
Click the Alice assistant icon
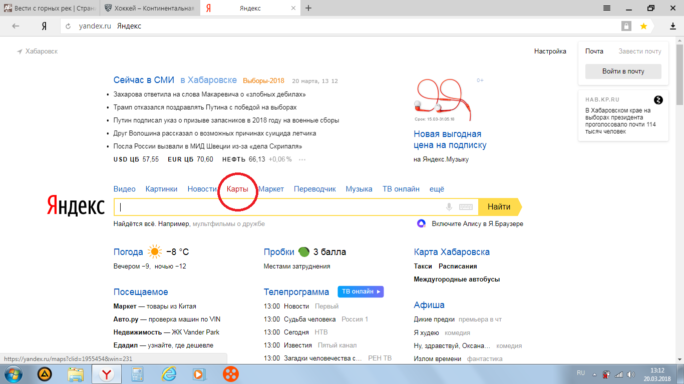pyautogui.click(x=422, y=223)
